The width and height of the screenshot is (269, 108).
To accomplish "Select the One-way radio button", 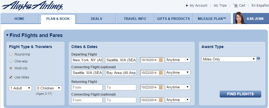I will 11,61.
